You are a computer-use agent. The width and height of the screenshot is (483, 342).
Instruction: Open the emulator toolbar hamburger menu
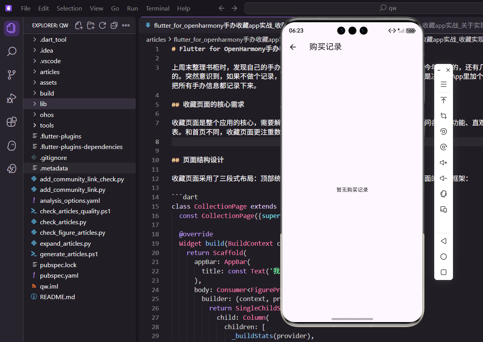pos(444,84)
